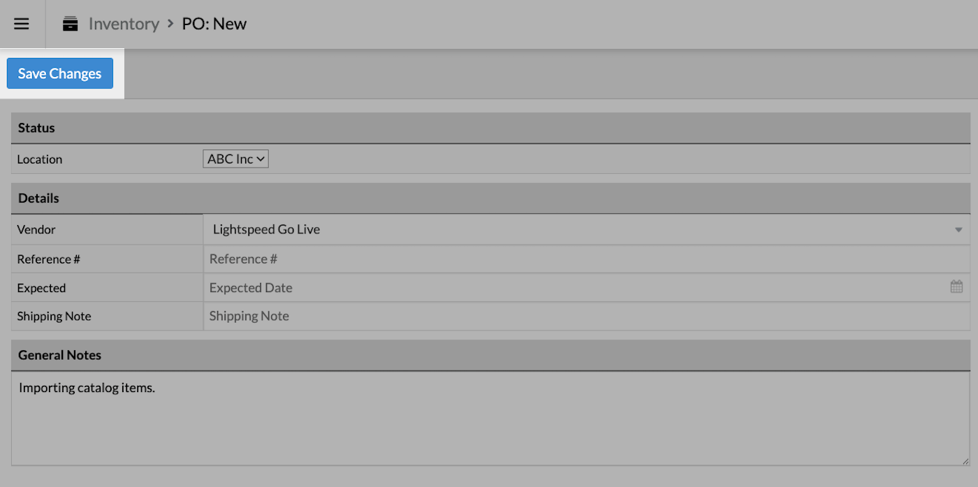Click the Inventory breadcrumb link
Viewport: 978px width, 487px height.
pyautogui.click(x=124, y=23)
